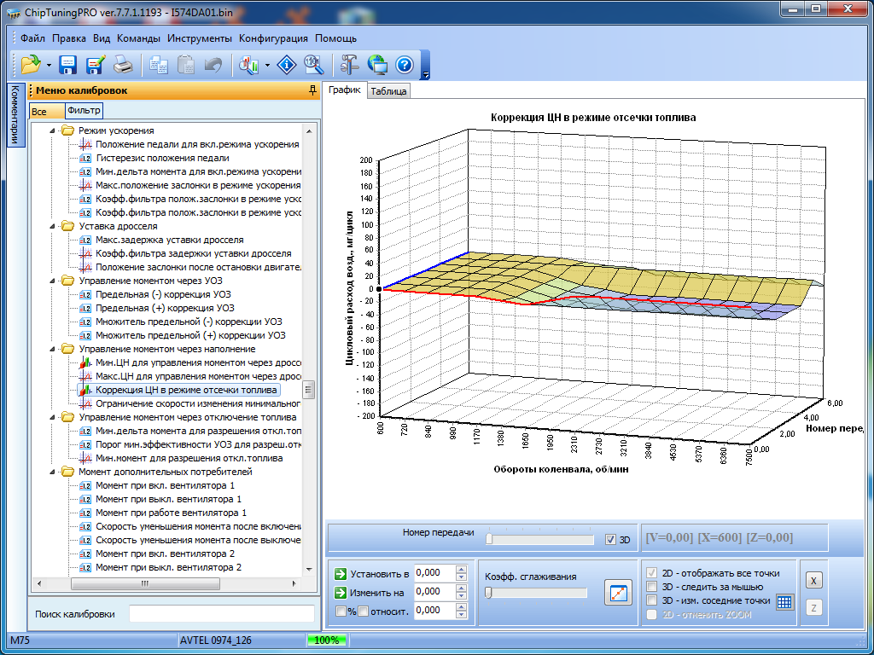
Task: Open dropdown arrow next to open-file icon
Action: [x=49, y=65]
